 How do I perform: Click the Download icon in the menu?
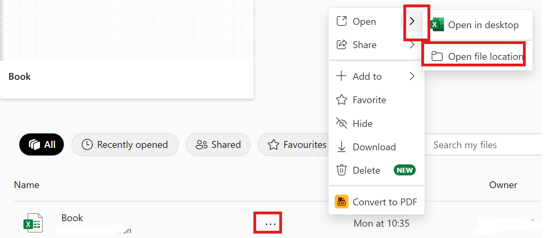coord(341,147)
